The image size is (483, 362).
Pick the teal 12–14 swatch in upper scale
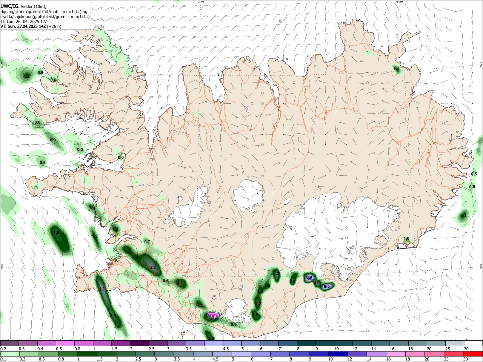[362, 343]
